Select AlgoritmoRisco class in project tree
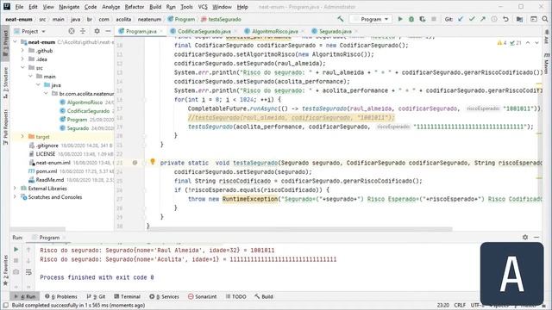Viewport: 552px width, 310px height. (85, 102)
